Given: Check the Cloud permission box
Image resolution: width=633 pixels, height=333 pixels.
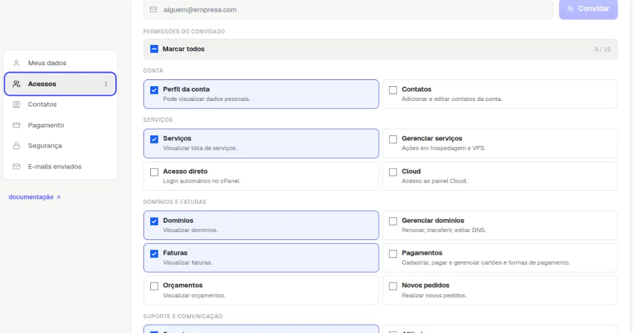Looking at the screenshot, I should coord(393,172).
